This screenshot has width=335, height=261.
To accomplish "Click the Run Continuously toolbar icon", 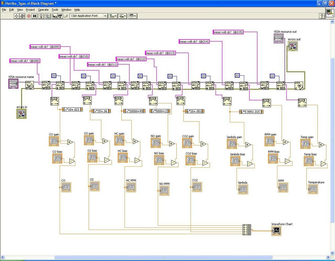I will pos(22,16).
